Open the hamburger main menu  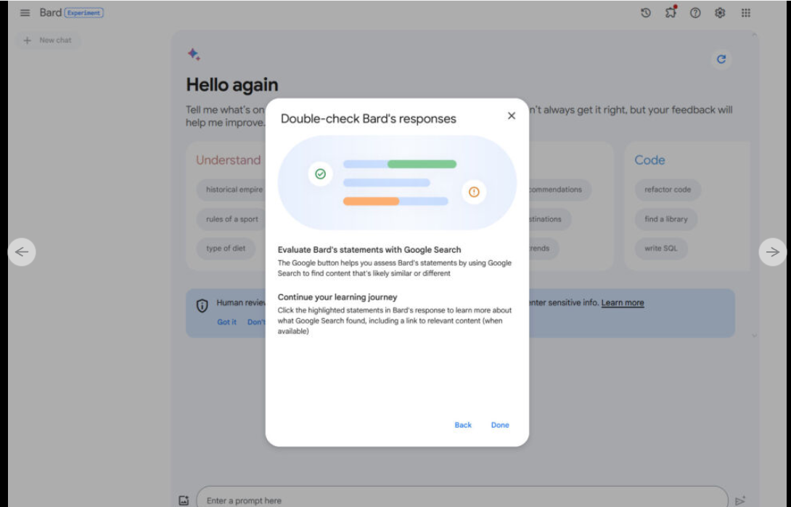(x=25, y=12)
